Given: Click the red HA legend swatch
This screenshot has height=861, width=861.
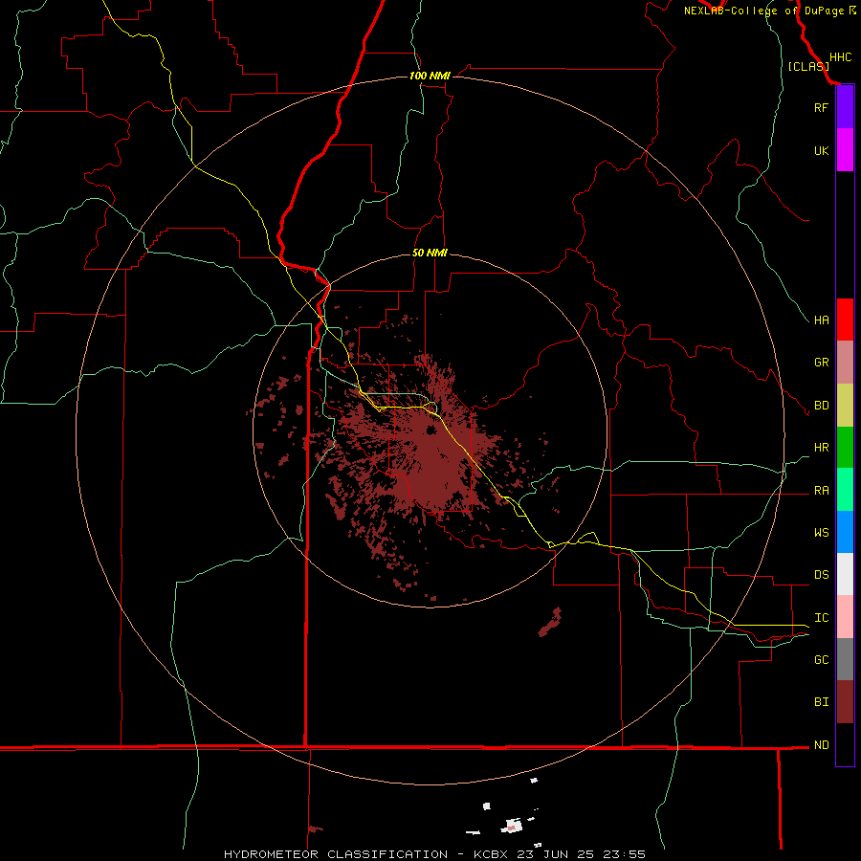Looking at the screenshot, I should point(845,320).
